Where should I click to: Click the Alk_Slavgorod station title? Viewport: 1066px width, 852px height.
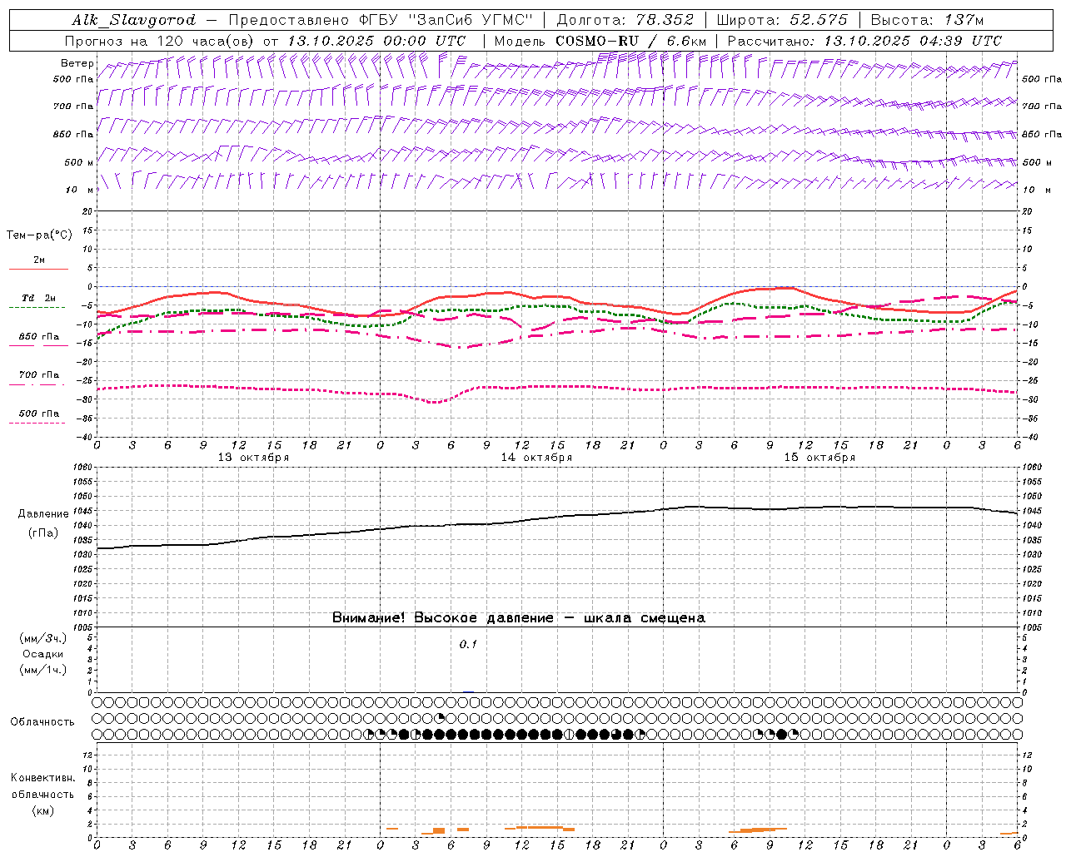134,20
